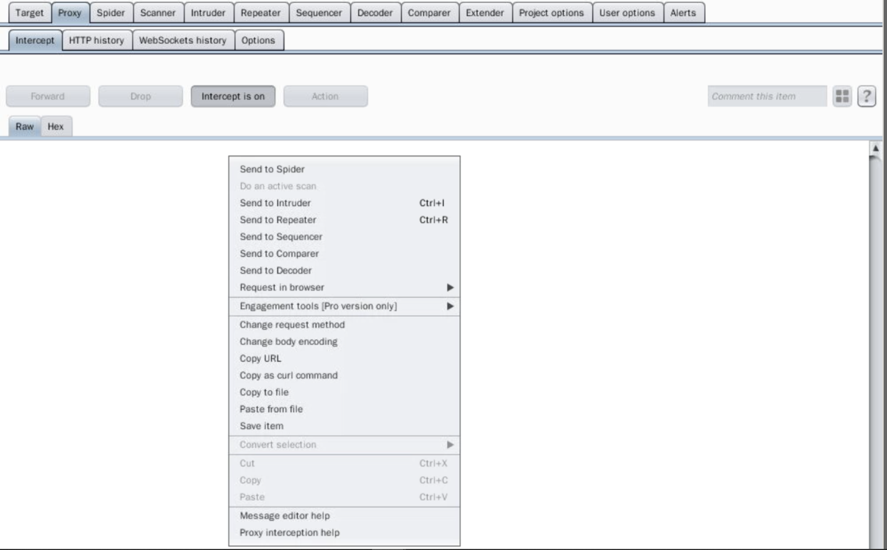Screen dimensions: 887x550
Task: Open the Repeater tab
Action: click(x=260, y=13)
